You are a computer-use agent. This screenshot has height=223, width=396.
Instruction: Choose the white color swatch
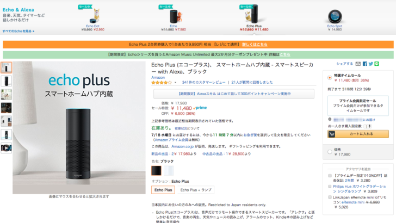click(169, 171)
